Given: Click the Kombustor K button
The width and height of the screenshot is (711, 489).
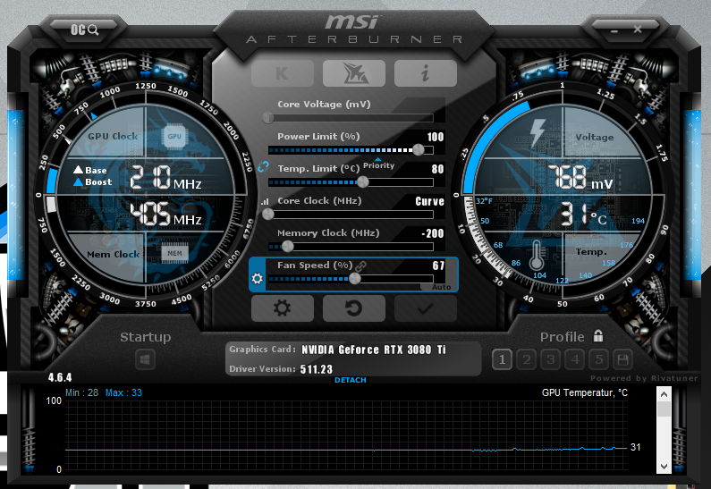Looking at the screenshot, I should point(282,73).
